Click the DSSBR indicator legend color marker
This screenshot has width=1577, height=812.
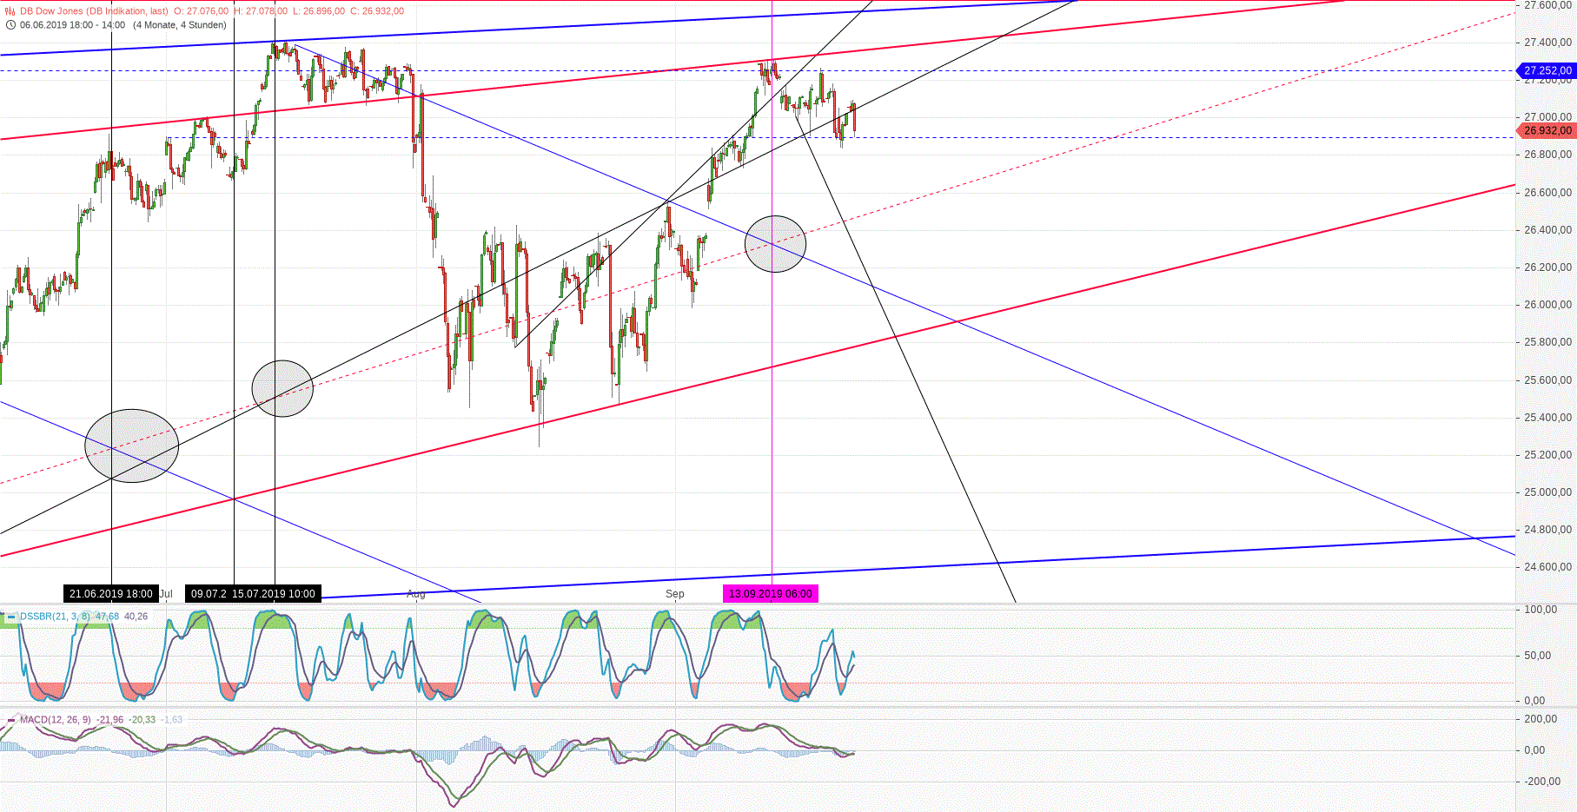coord(11,617)
